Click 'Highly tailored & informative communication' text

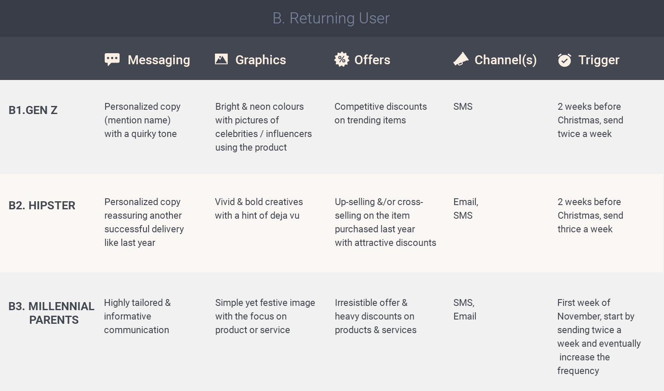tap(137, 316)
